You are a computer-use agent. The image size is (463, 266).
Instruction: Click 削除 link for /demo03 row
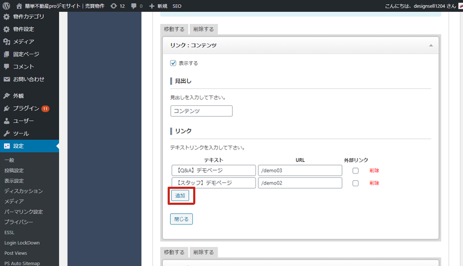click(x=374, y=171)
